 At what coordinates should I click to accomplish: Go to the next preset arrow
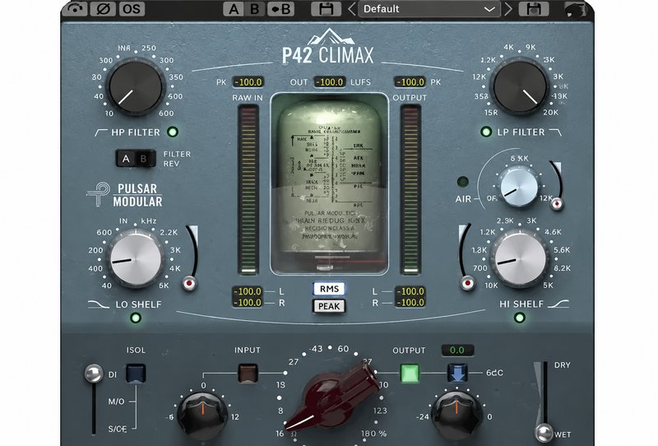pos(508,9)
